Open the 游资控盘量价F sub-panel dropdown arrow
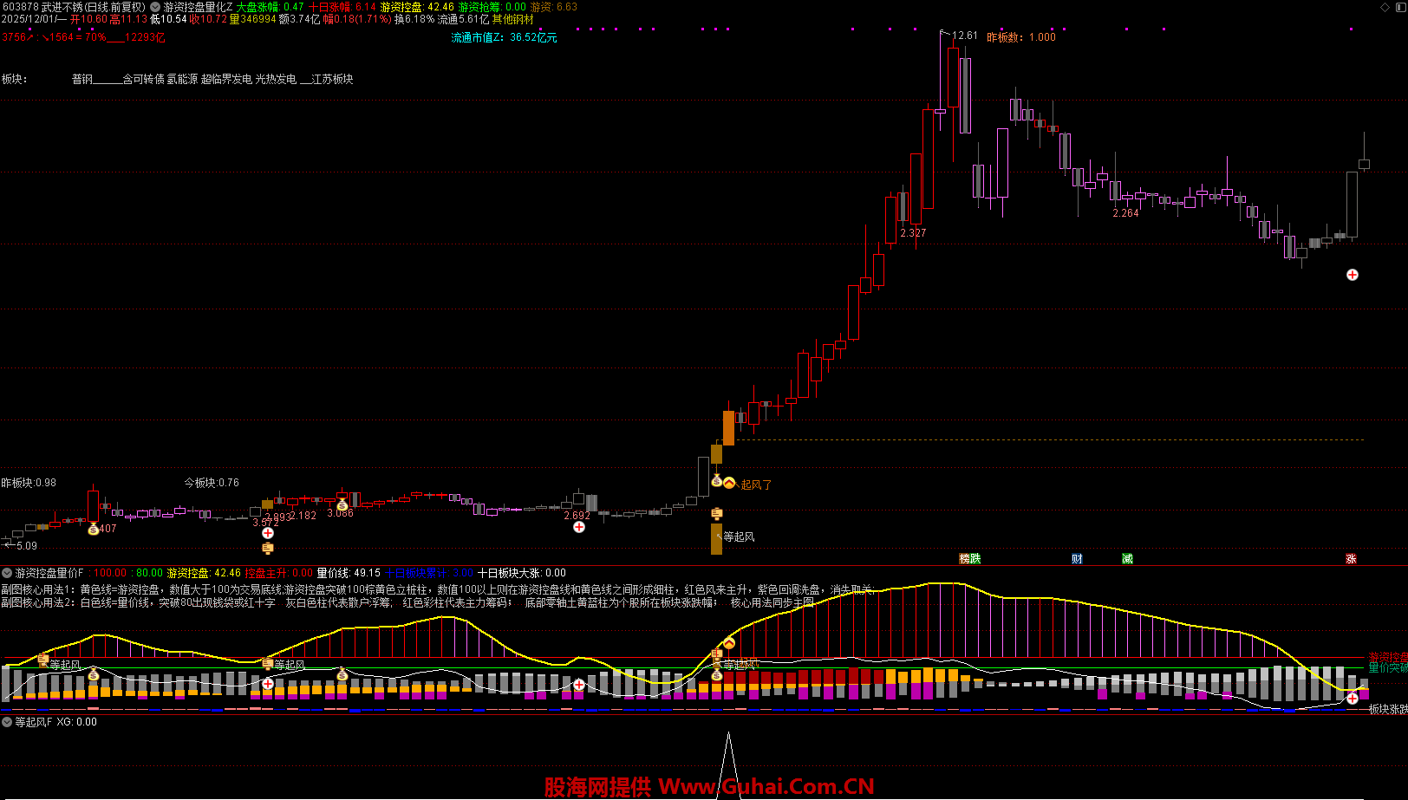 (x=7, y=573)
